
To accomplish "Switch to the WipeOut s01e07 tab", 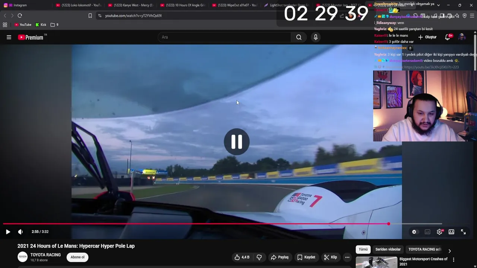I will [234, 5].
